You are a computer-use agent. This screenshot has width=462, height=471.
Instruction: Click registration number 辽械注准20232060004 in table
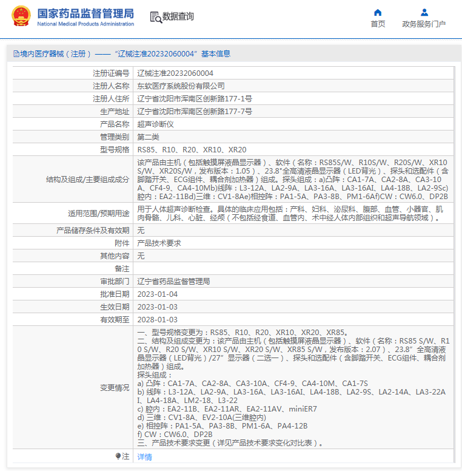(x=175, y=73)
